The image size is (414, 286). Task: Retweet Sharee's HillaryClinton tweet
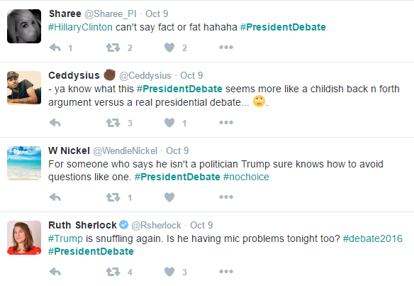[x=113, y=48]
